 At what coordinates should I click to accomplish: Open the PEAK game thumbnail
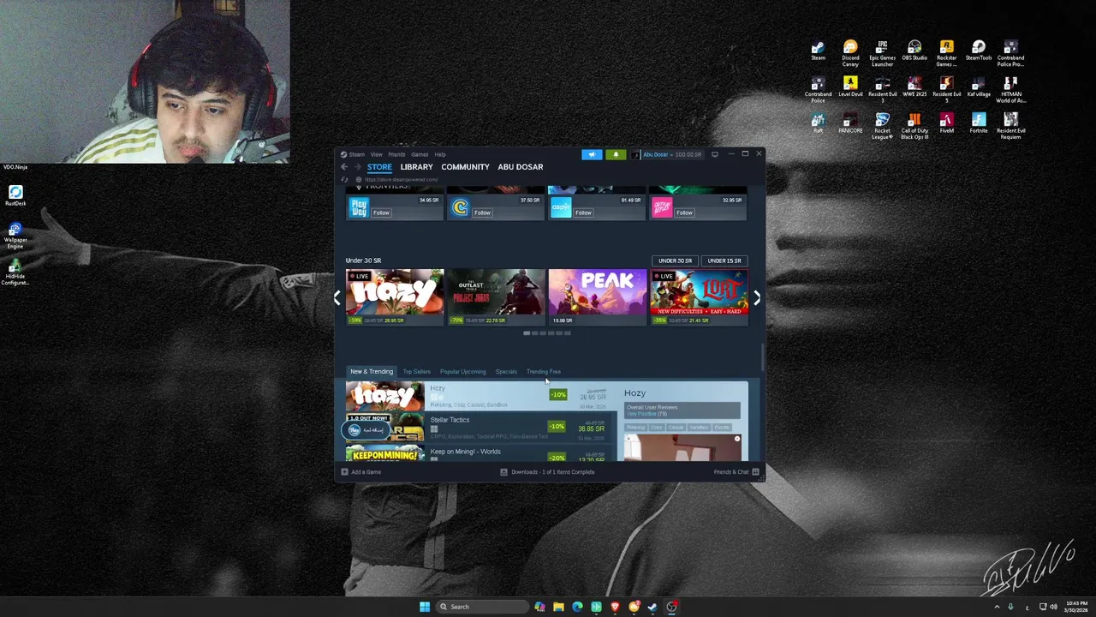coord(597,297)
